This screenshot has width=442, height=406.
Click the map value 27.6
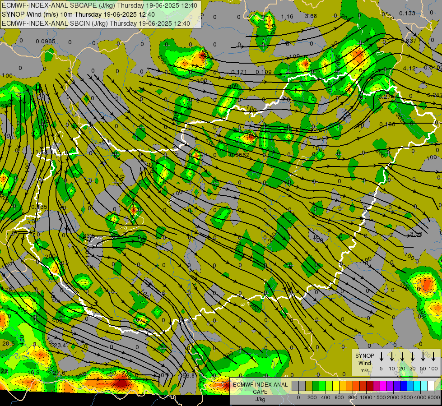(59, 373)
